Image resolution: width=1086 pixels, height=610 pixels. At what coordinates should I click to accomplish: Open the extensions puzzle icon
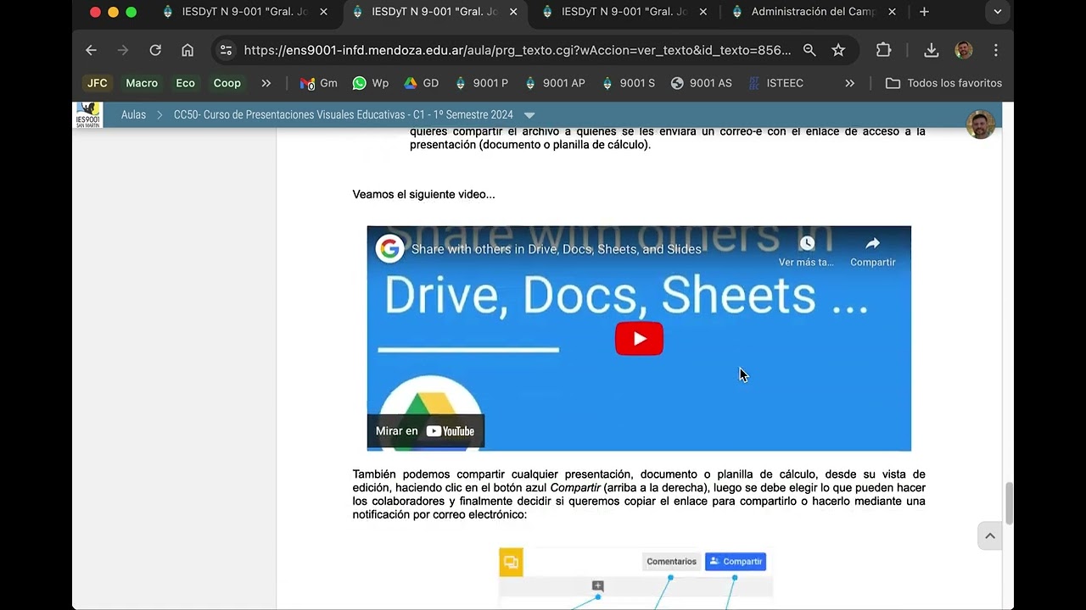pos(883,50)
